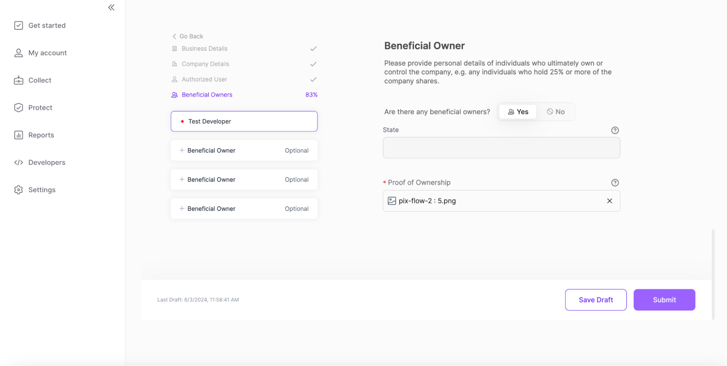Click the vertical scrollbar on the right
The width and height of the screenshot is (727, 366).
(713, 274)
